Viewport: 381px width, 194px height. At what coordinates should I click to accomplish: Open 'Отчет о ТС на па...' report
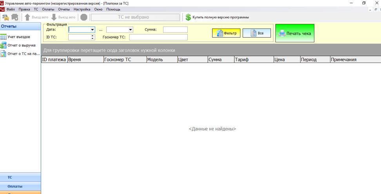(23, 54)
